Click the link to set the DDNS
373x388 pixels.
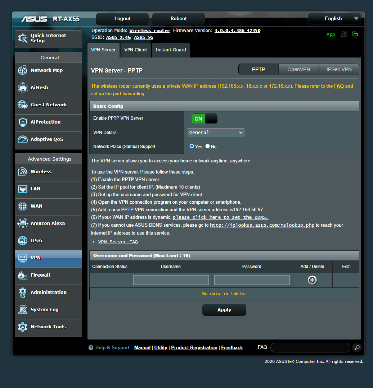(220, 217)
